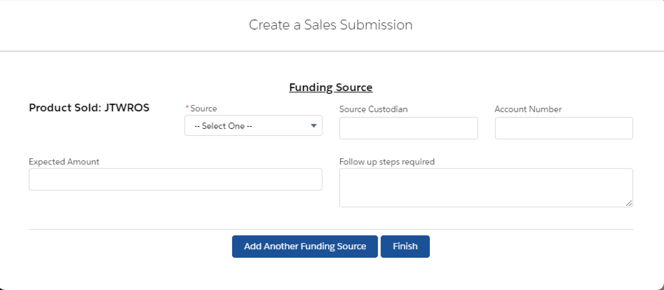Click the Source dropdown arrow

coord(314,126)
